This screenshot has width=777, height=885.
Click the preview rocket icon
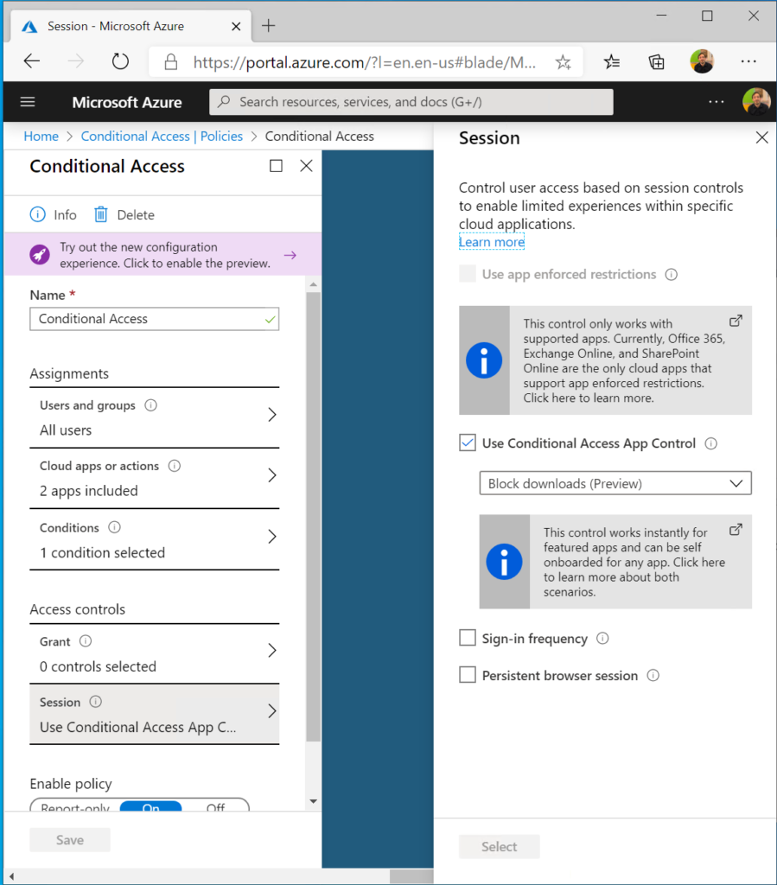pyautogui.click(x=40, y=255)
